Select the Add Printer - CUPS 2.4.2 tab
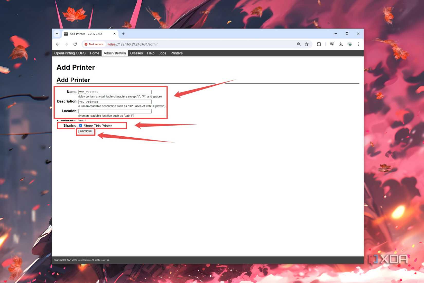The image size is (424, 283). [90, 34]
